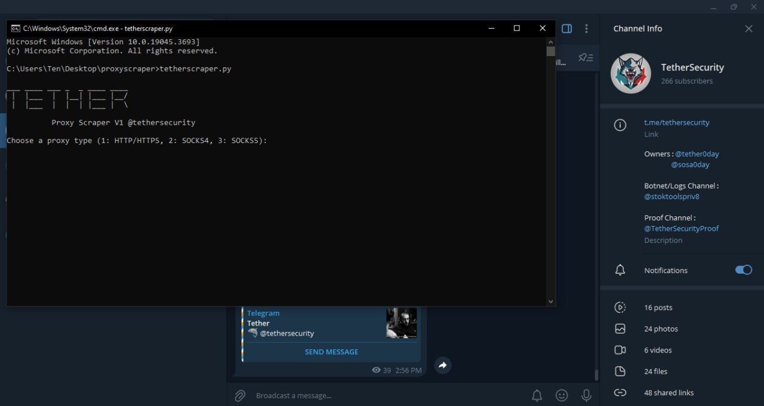The width and height of the screenshot is (764, 406).
Task: Click the forward share arrow button
Action: point(442,365)
